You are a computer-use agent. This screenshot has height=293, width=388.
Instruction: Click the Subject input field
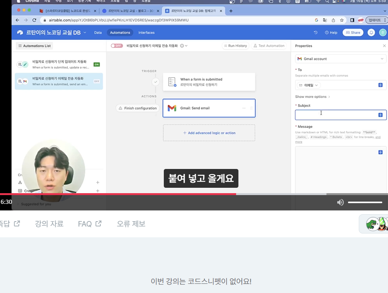coord(341,115)
